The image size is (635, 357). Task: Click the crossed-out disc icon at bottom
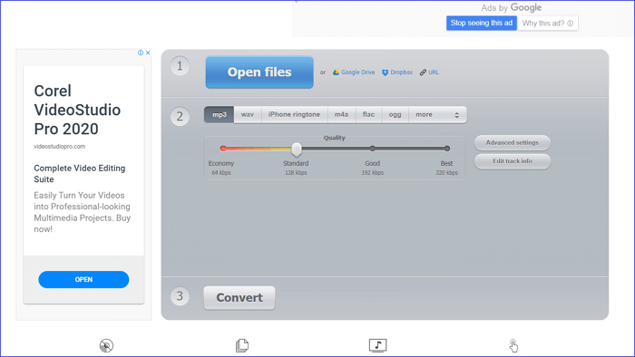106,346
